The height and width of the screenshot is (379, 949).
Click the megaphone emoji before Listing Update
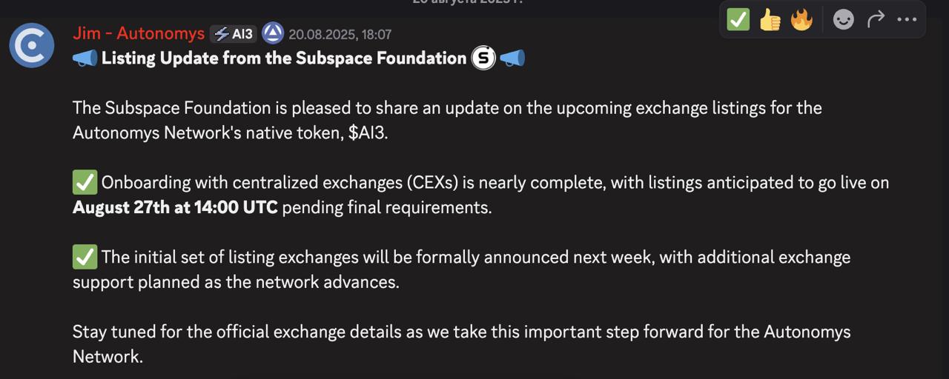[85, 58]
